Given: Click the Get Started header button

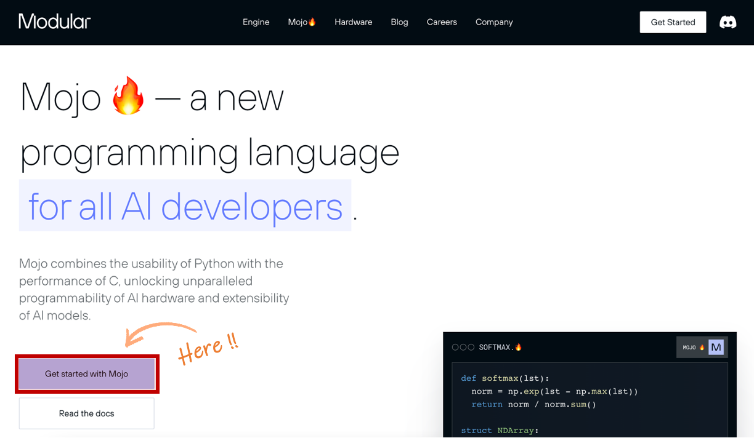Looking at the screenshot, I should [673, 22].
